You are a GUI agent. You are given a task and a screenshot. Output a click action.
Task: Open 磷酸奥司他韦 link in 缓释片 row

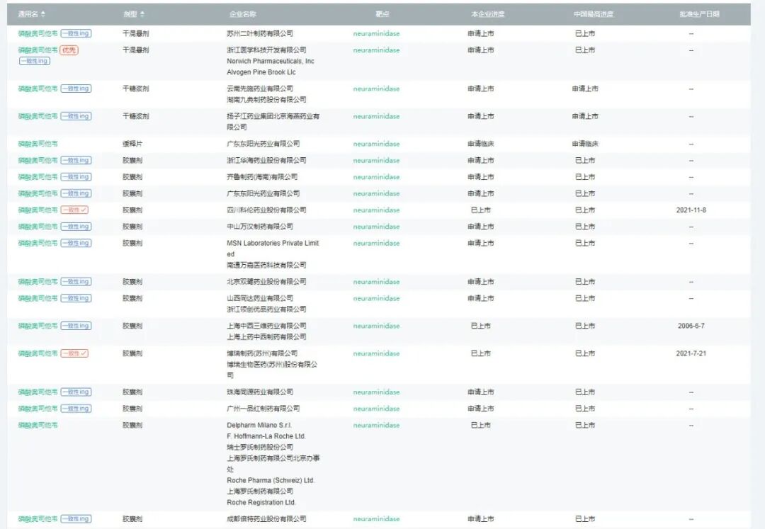point(38,144)
